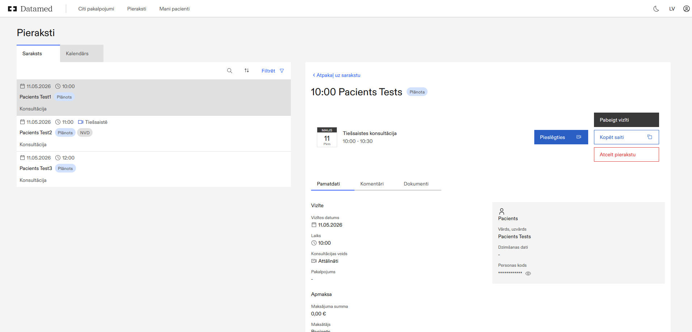Click calendar icon in 10:00 list row

click(x=22, y=86)
